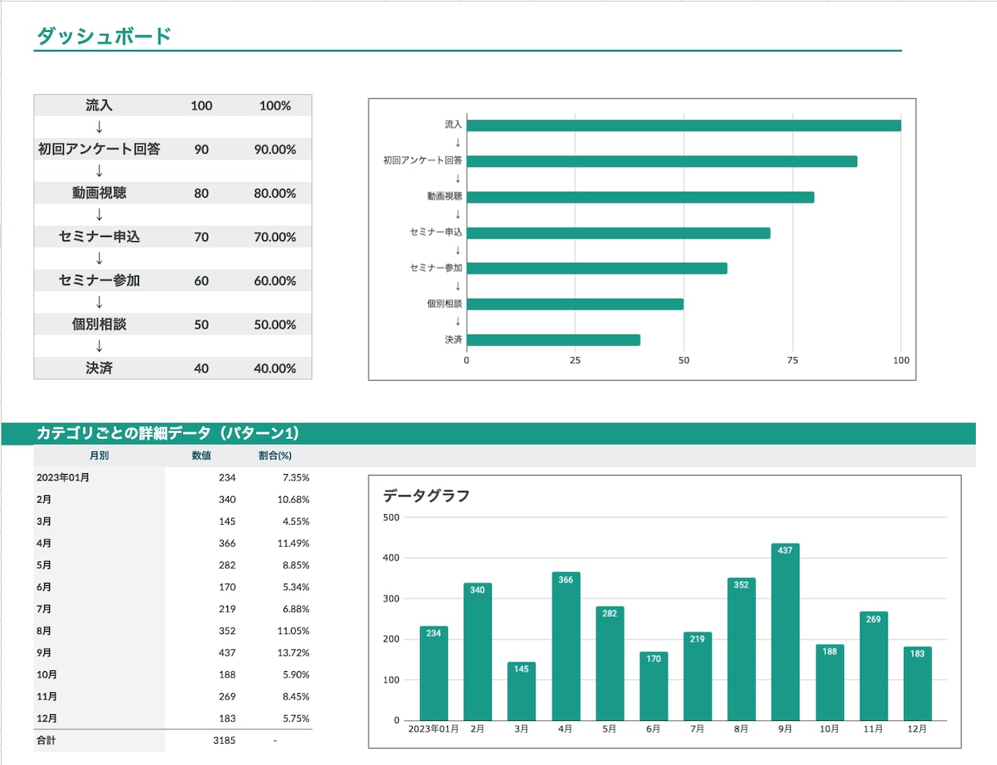Click the 12月 column labeled 183 in the chart
Screen dimensions: 997x765
[x=918, y=683]
